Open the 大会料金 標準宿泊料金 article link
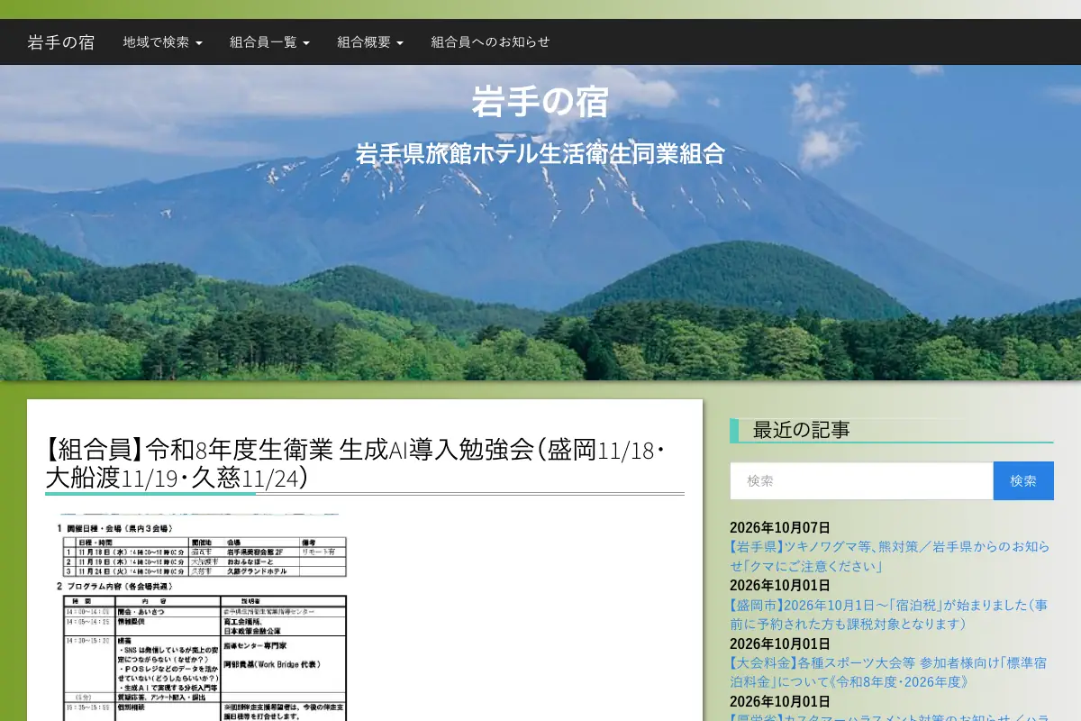 click(887, 672)
